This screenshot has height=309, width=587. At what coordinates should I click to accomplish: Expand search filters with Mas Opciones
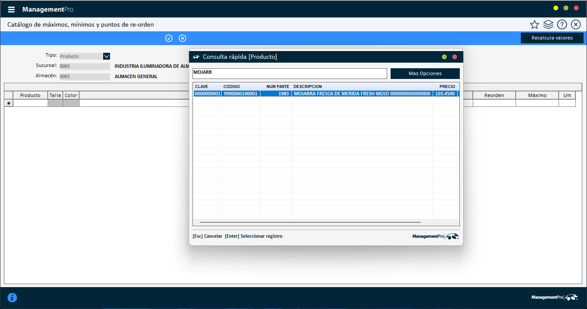pos(425,73)
